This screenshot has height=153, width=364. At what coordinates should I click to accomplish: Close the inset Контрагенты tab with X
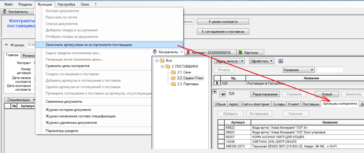[x=182, y=52]
